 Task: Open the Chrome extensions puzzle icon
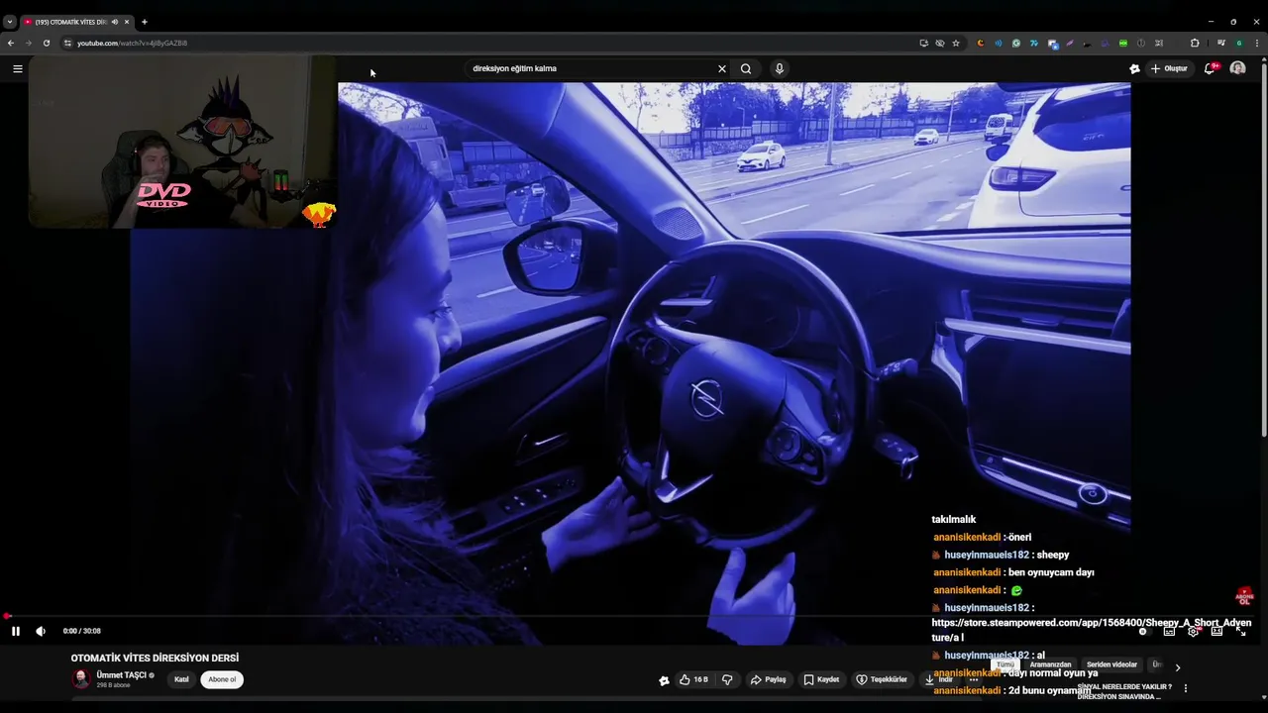tap(1195, 43)
